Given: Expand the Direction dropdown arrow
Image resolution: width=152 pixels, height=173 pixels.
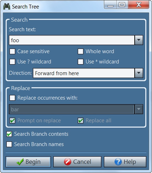Looking at the screenshot, I should (139, 73).
